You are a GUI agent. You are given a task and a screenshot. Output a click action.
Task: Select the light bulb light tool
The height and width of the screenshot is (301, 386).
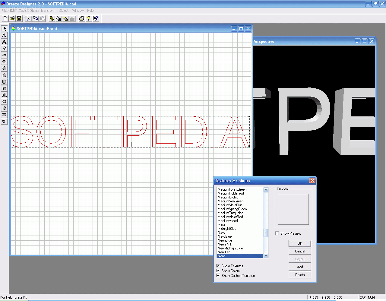coord(4,49)
